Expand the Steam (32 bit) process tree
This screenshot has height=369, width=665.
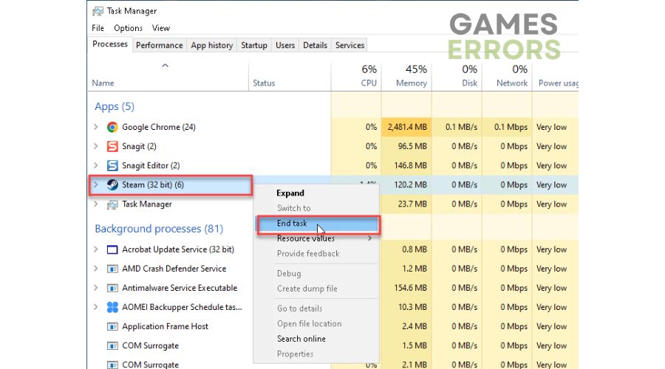coord(96,184)
